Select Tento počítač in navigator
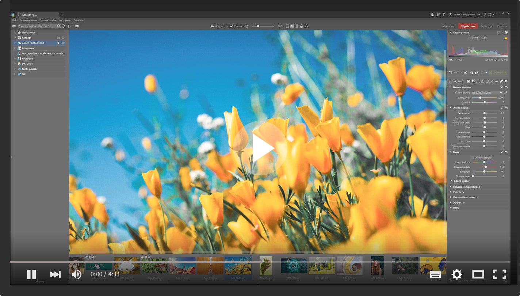This screenshot has width=520, height=296. pos(30,69)
